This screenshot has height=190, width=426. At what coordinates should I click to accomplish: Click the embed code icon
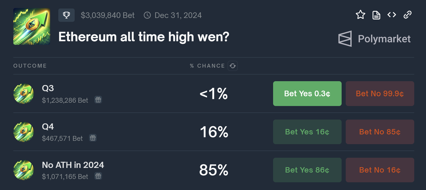click(392, 15)
